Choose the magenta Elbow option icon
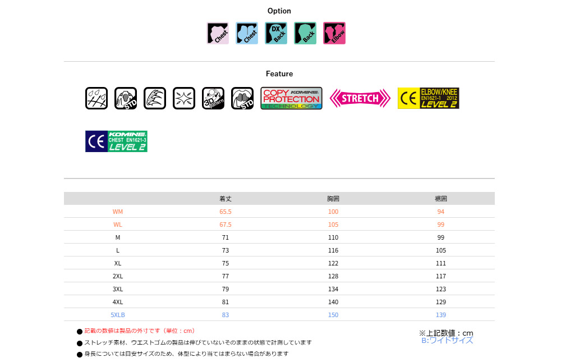This screenshot has height=362, width=561. [334, 33]
